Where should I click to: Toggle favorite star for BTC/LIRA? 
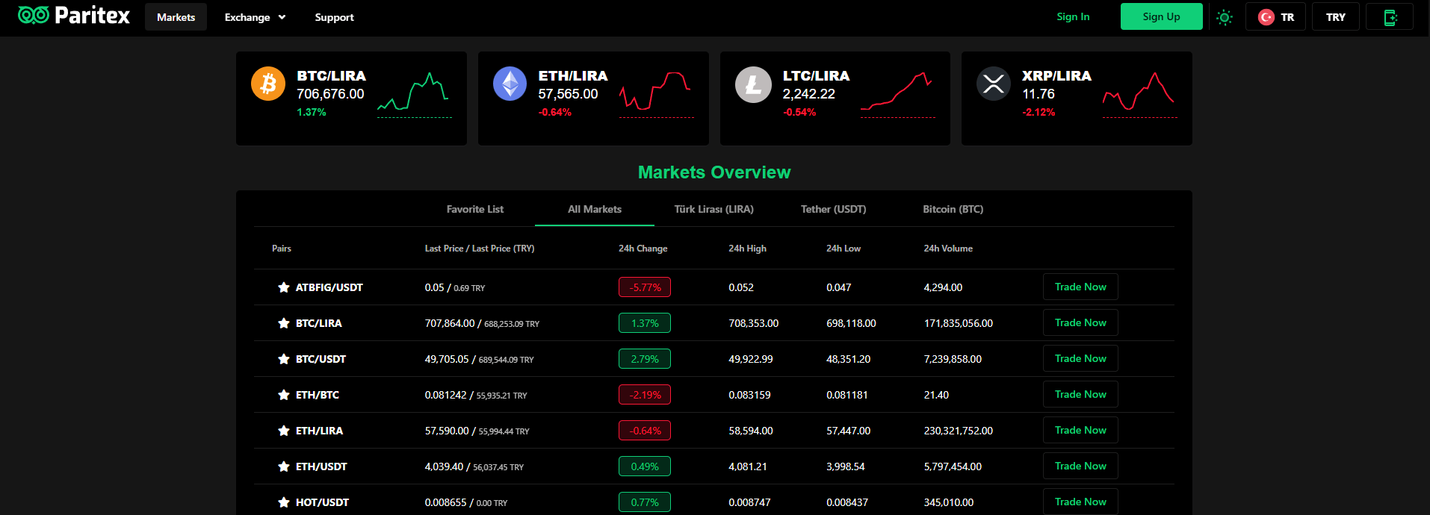click(x=284, y=323)
